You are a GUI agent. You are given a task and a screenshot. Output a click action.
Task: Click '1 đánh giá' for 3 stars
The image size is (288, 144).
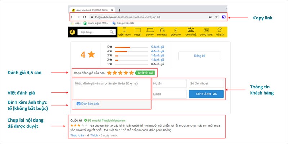coord(158,56)
